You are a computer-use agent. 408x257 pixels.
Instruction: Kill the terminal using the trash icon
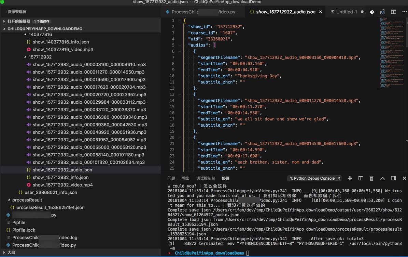(371, 178)
